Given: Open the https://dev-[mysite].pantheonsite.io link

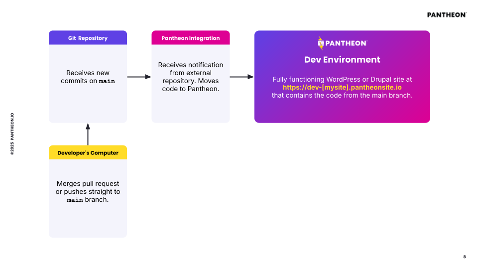Looking at the screenshot, I should 342,87.
